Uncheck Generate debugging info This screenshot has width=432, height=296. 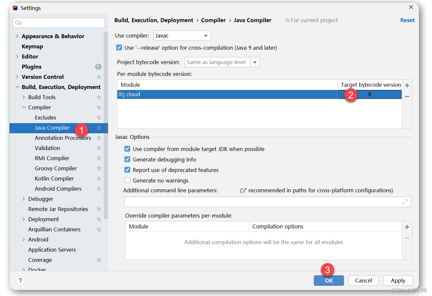coord(127,159)
